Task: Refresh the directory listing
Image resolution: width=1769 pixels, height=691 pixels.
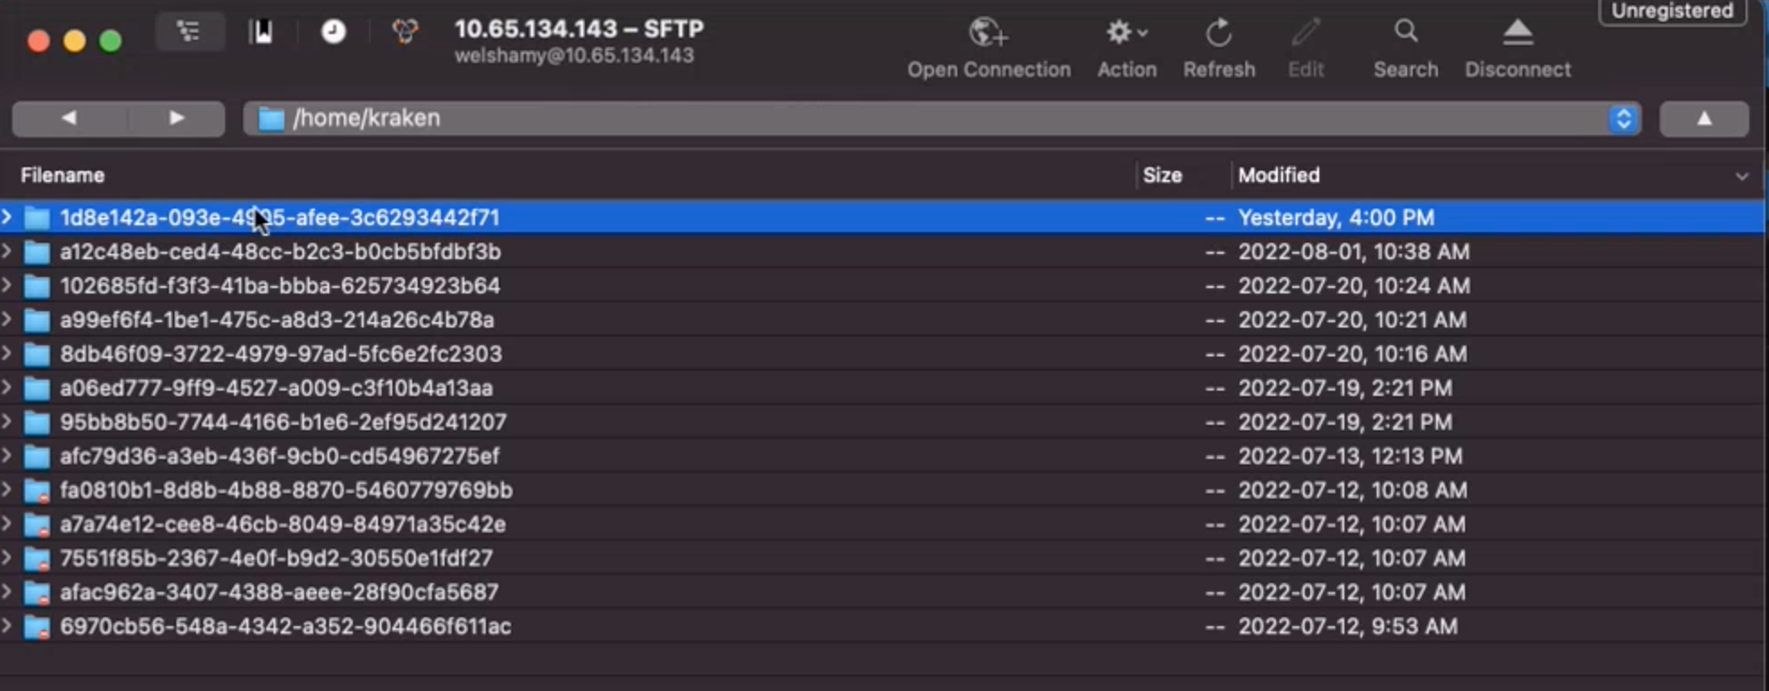Action: tap(1218, 33)
